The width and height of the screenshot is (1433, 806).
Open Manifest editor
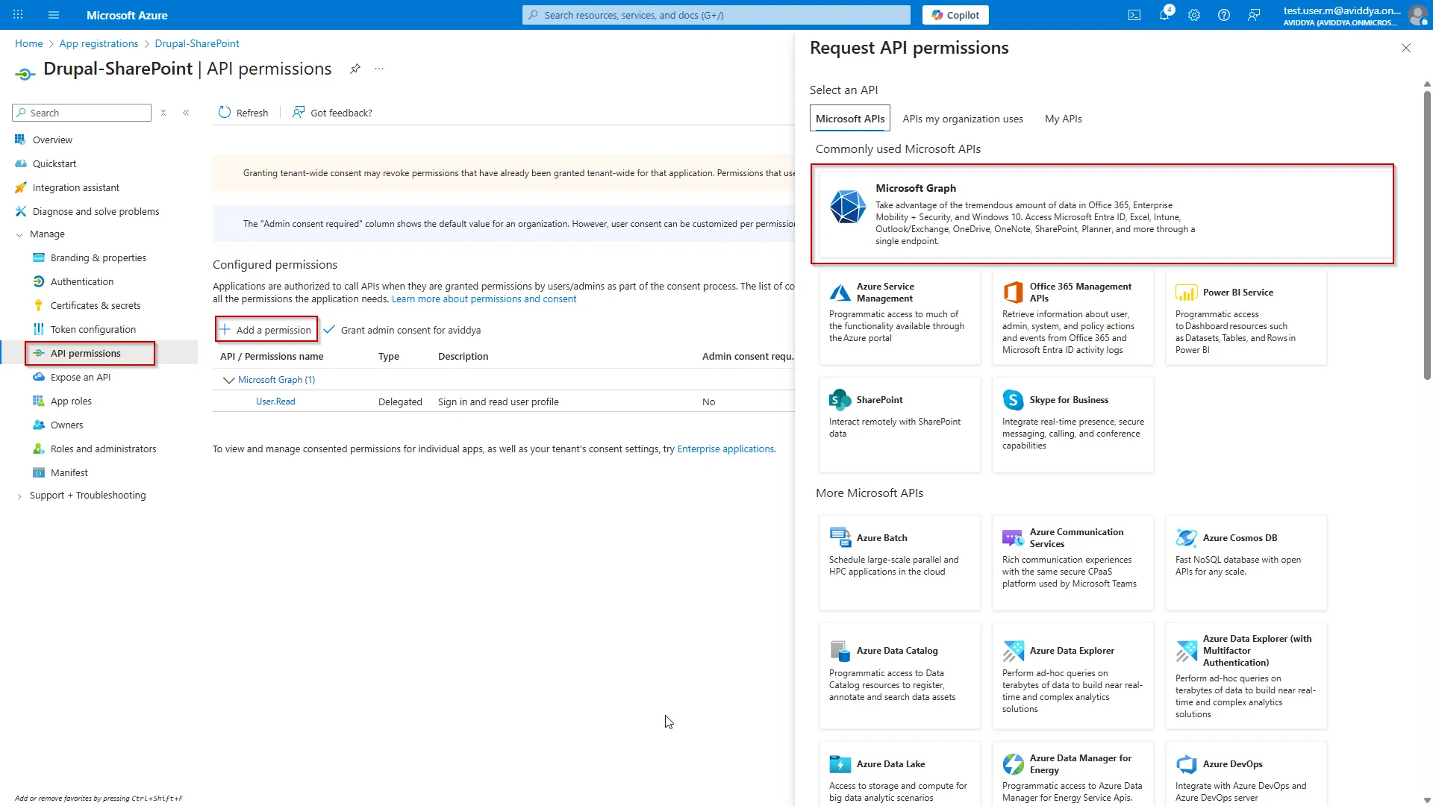point(69,472)
